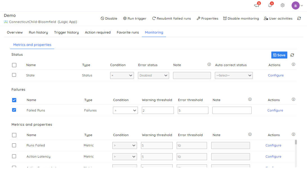Configure the Failed Runs rule

[x=275, y=110]
